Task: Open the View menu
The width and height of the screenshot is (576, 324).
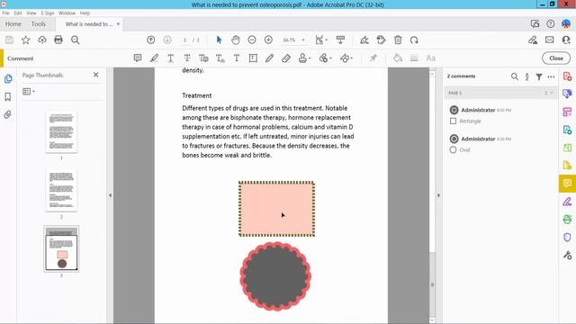Action: coord(31,13)
